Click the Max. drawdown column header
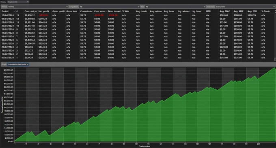The height and width of the screenshot is (148, 276). pyautogui.click(x=114, y=11)
